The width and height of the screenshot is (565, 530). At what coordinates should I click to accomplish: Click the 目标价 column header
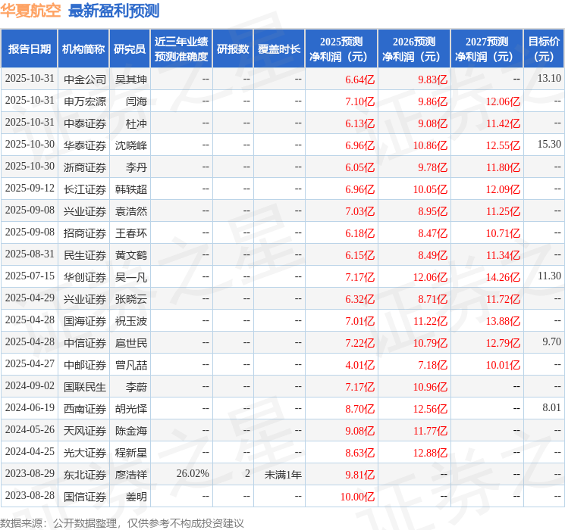click(544, 48)
